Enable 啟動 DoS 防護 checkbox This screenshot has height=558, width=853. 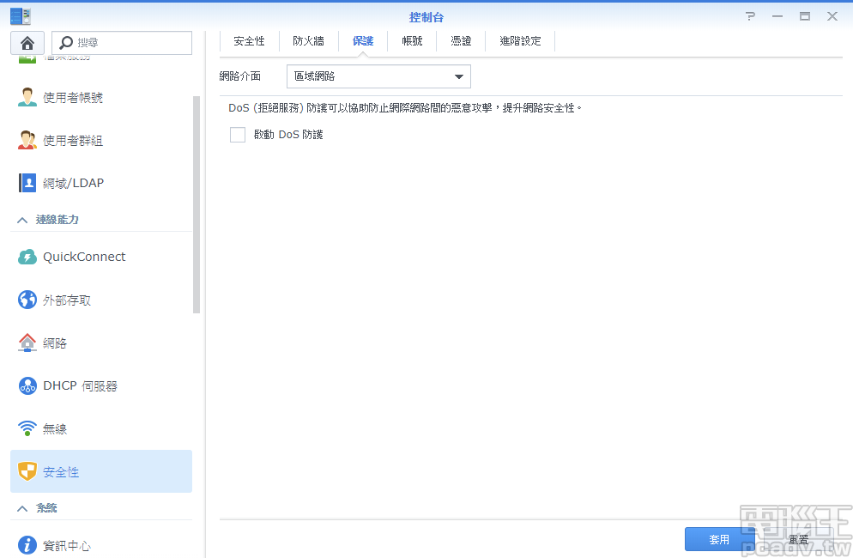coord(238,135)
